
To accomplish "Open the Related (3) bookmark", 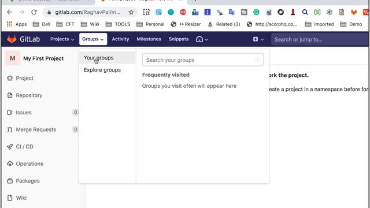I will (224, 24).
